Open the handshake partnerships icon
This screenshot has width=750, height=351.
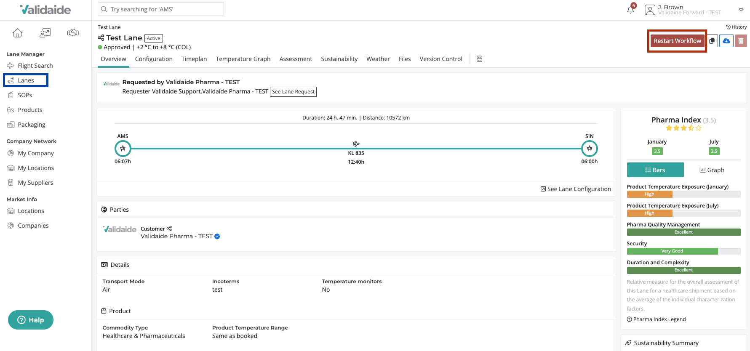pos(73,33)
